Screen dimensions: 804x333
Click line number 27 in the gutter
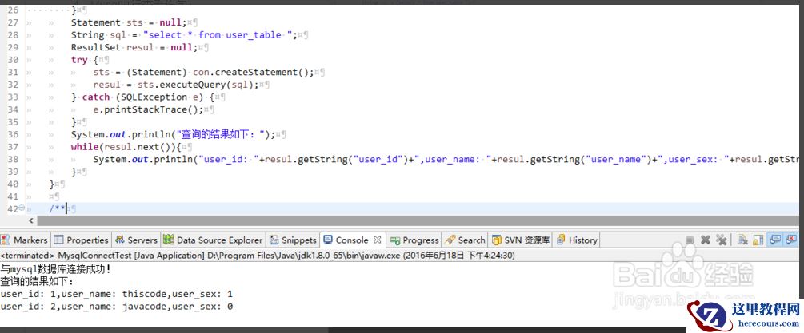pos(13,22)
